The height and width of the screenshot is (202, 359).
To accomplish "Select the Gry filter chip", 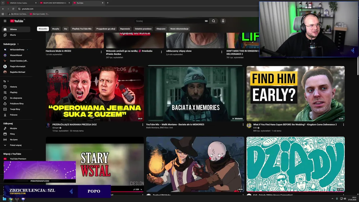I will click(x=66, y=29).
